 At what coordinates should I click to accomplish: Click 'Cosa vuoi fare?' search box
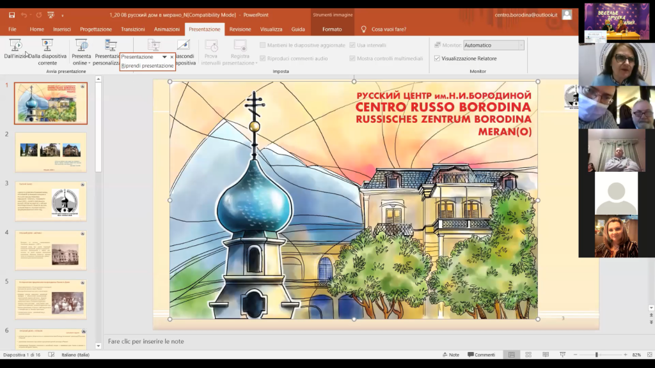(x=389, y=29)
